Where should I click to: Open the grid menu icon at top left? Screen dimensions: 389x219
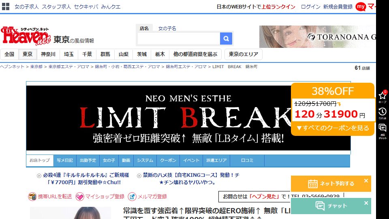click(x=5, y=6)
